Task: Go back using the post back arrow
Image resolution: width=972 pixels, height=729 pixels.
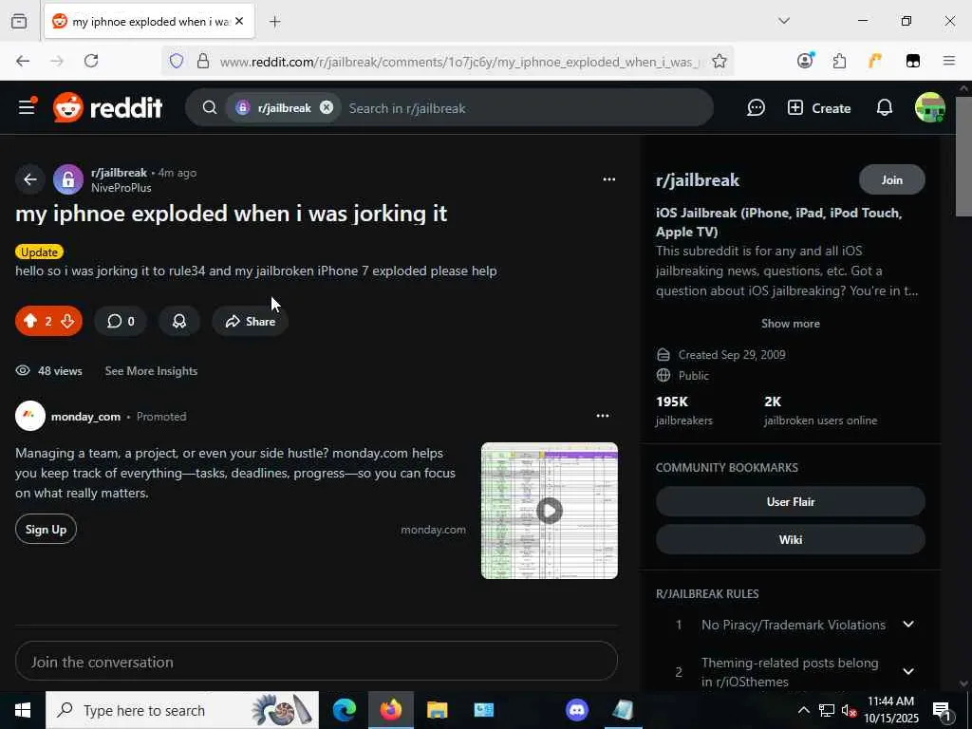Action: [x=29, y=179]
